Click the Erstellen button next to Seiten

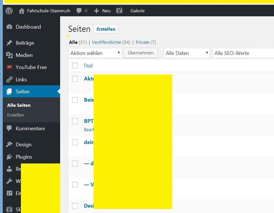[106, 29]
